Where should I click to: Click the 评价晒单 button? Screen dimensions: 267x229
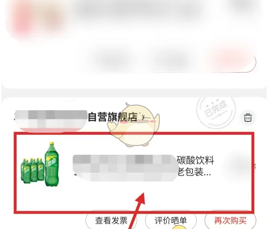[171, 220]
